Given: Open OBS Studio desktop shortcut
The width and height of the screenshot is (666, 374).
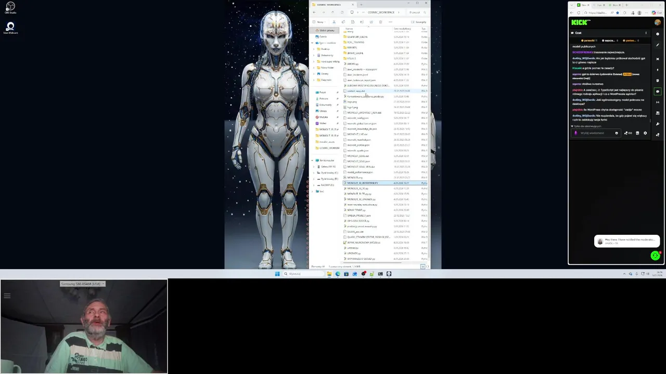Looking at the screenshot, I should 10,7.
